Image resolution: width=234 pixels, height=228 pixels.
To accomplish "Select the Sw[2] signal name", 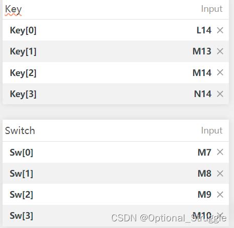I will tap(22, 195).
